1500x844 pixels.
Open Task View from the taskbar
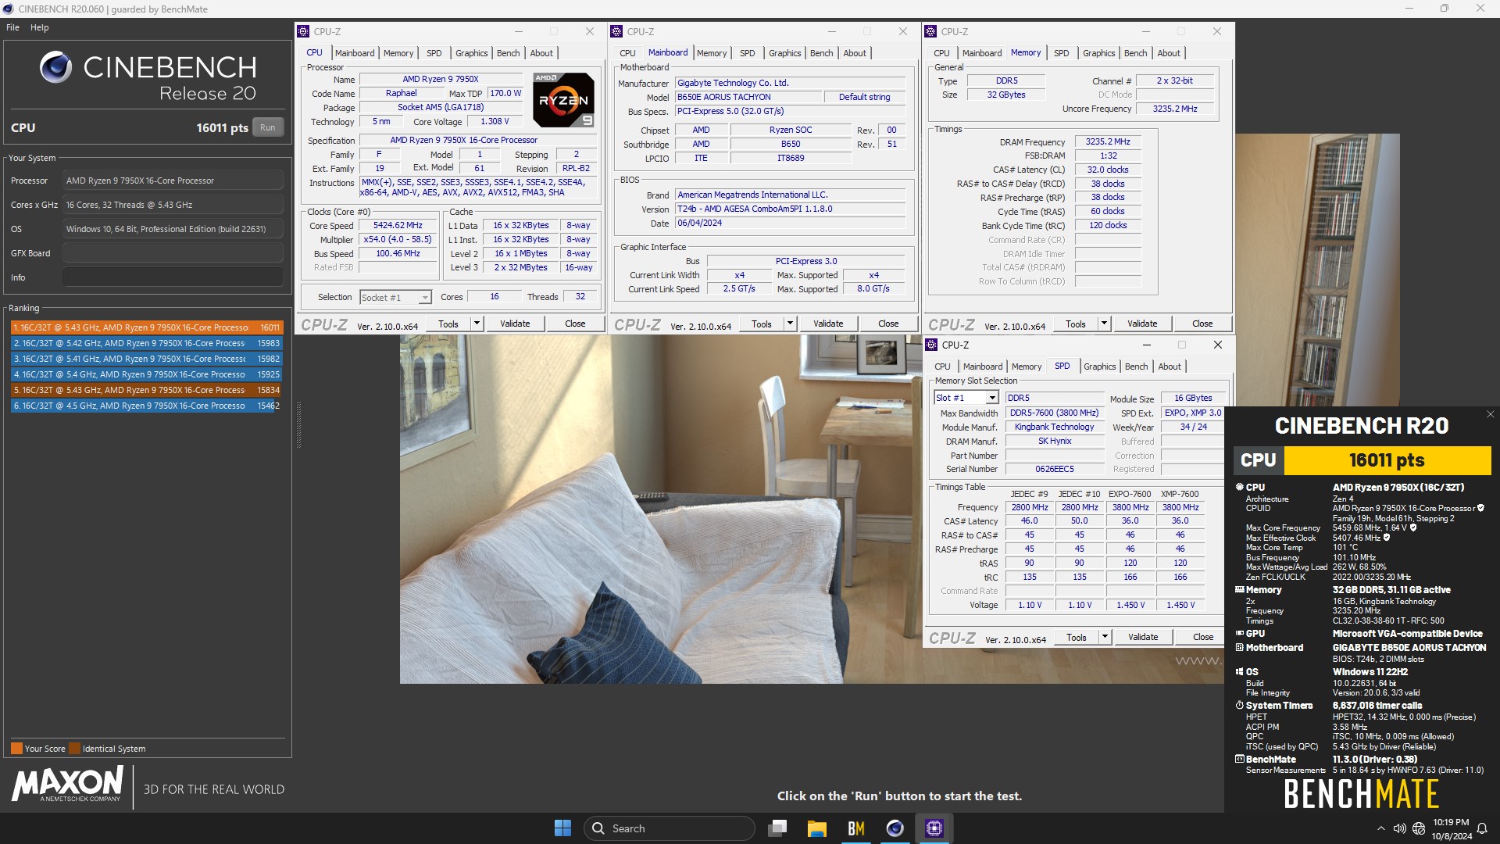[777, 828]
